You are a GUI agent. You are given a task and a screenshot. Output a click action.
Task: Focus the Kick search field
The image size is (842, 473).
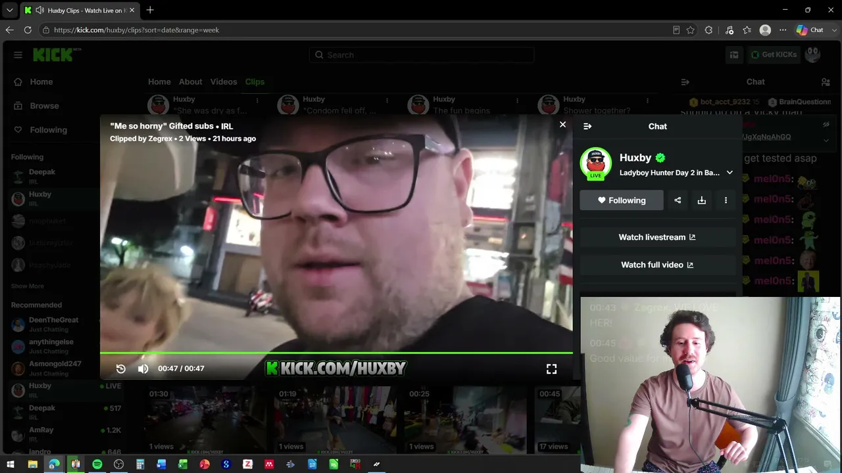tap(422, 55)
